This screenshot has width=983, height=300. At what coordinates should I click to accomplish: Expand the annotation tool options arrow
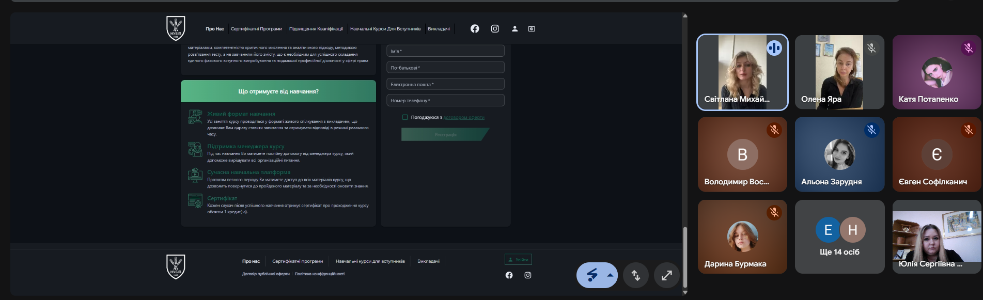[x=610, y=275]
